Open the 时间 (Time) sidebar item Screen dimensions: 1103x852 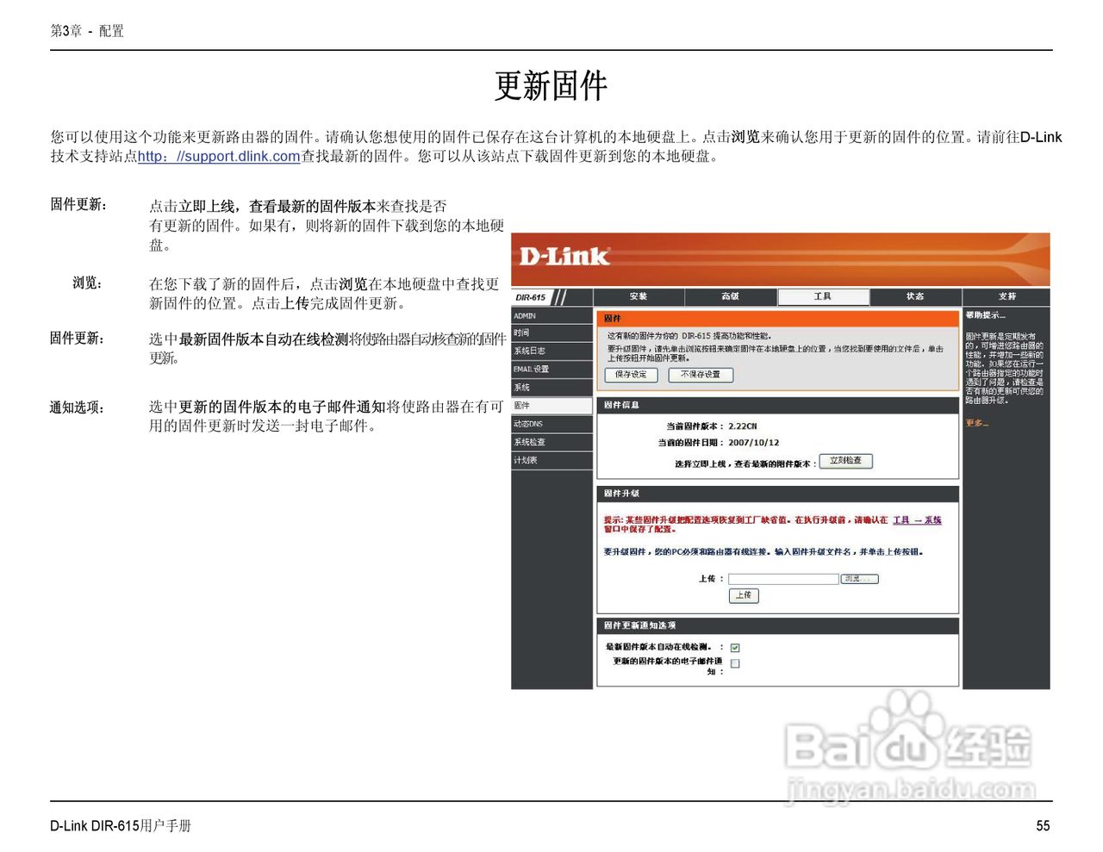(551, 333)
